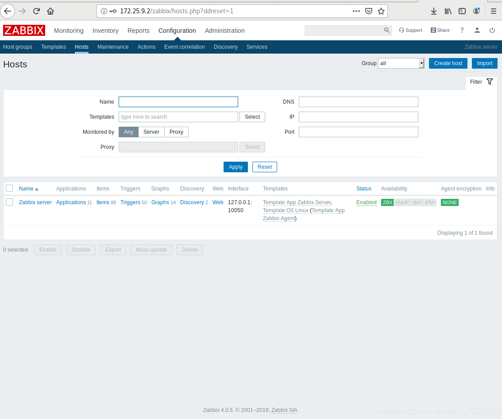This screenshot has width=502, height=419.
Task: Sort hosts by Status column
Action: [x=364, y=189]
